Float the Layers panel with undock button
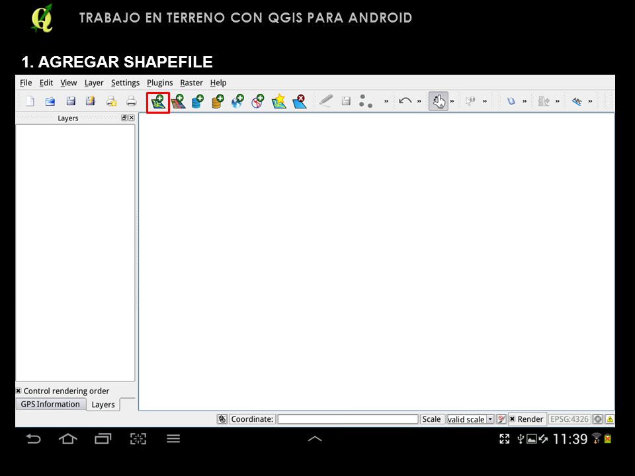The height and width of the screenshot is (476, 635). (x=124, y=118)
